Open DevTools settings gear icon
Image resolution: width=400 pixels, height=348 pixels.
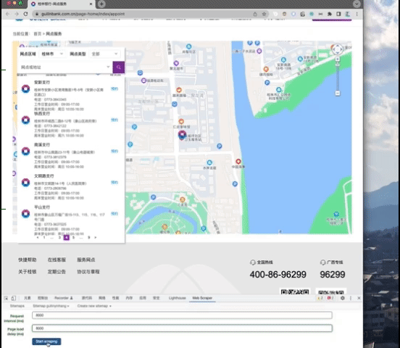(x=343, y=298)
